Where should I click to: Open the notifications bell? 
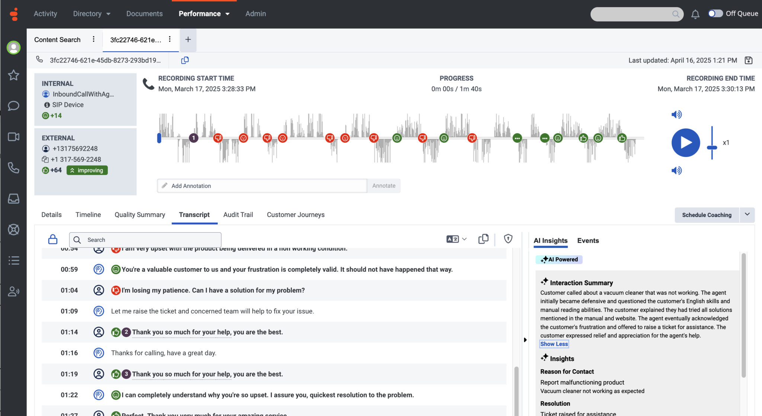[x=696, y=14]
